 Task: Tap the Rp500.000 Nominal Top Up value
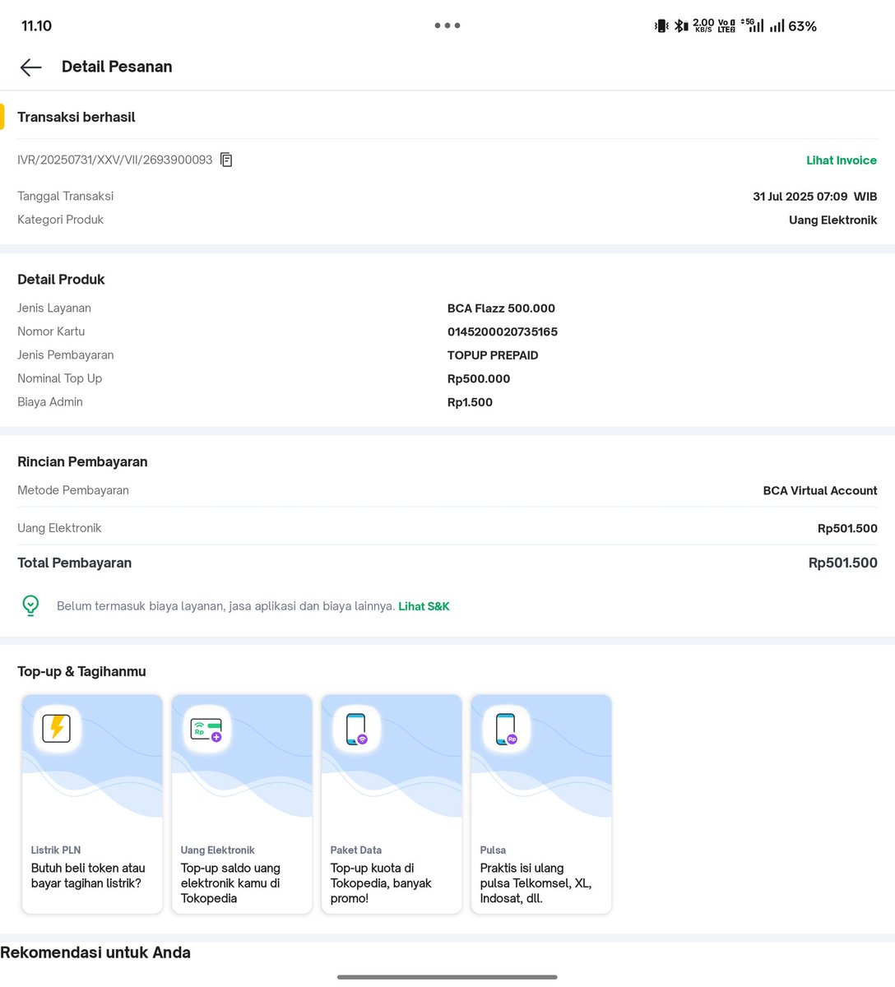479,379
